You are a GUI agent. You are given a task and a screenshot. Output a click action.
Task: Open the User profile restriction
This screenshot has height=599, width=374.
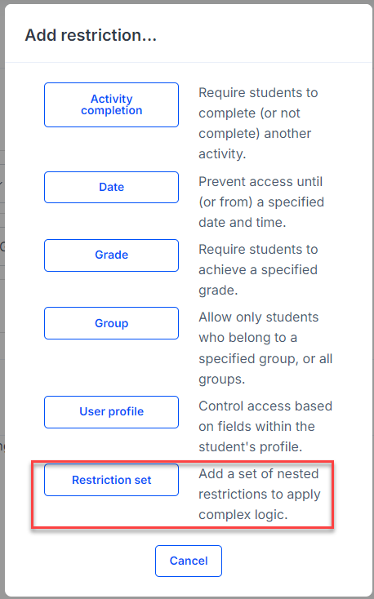(x=111, y=412)
